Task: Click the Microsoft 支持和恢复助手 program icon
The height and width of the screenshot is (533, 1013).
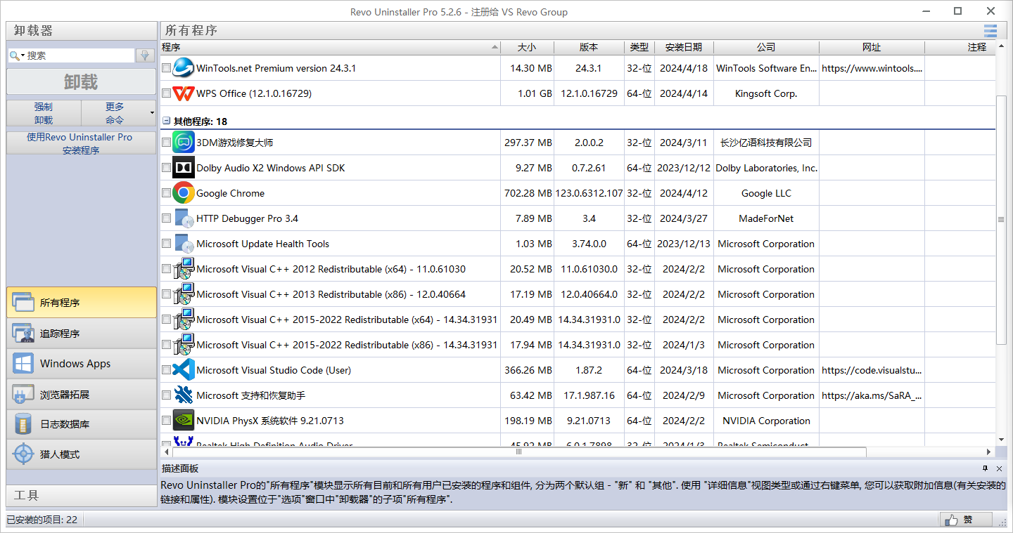Action: coord(184,395)
